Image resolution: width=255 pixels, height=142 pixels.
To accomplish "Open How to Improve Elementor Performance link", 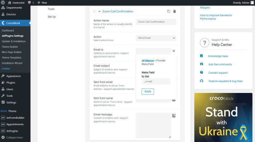I will 216,17.
